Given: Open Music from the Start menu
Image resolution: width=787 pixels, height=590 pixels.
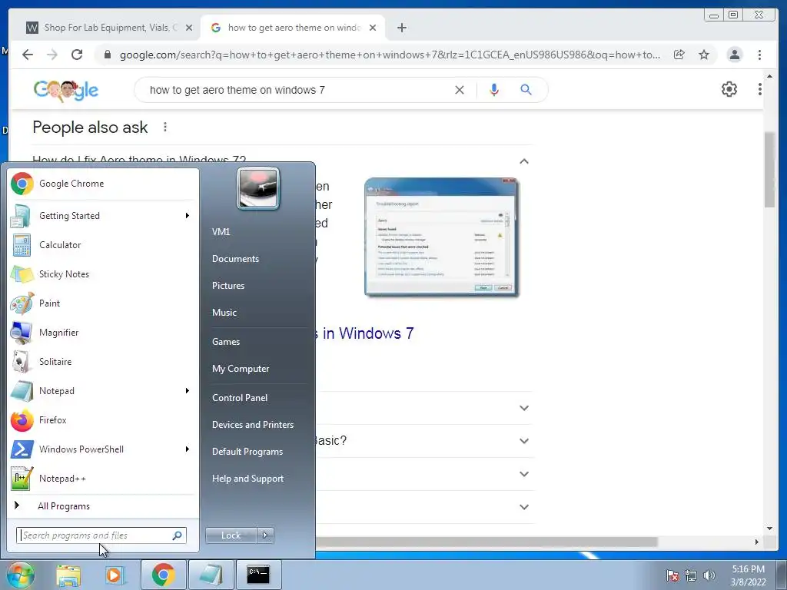Looking at the screenshot, I should pyautogui.click(x=224, y=313).
